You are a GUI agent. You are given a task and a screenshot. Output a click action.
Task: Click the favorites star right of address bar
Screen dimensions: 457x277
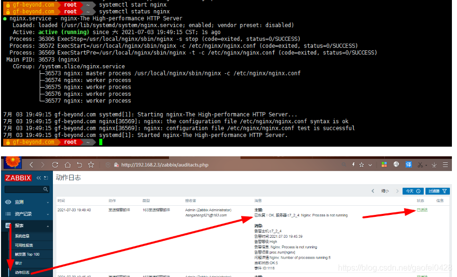362,165
